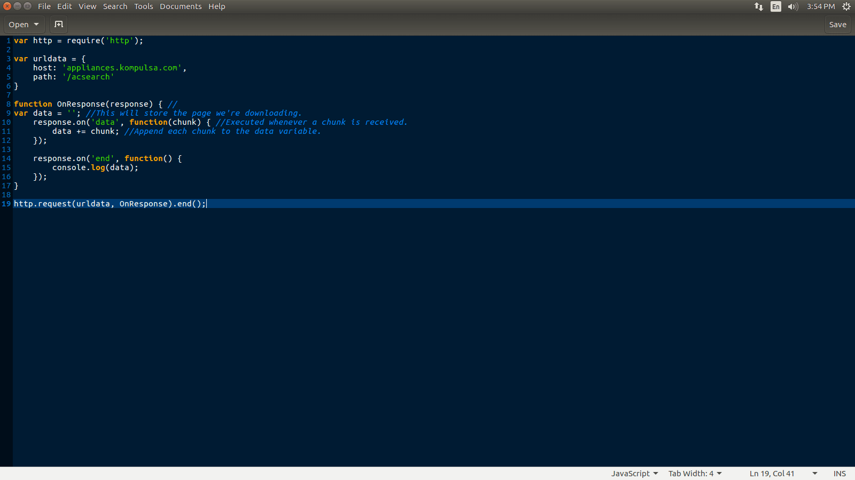
Task: Place cursor on console.log(data) line
Action: point(95,167)
